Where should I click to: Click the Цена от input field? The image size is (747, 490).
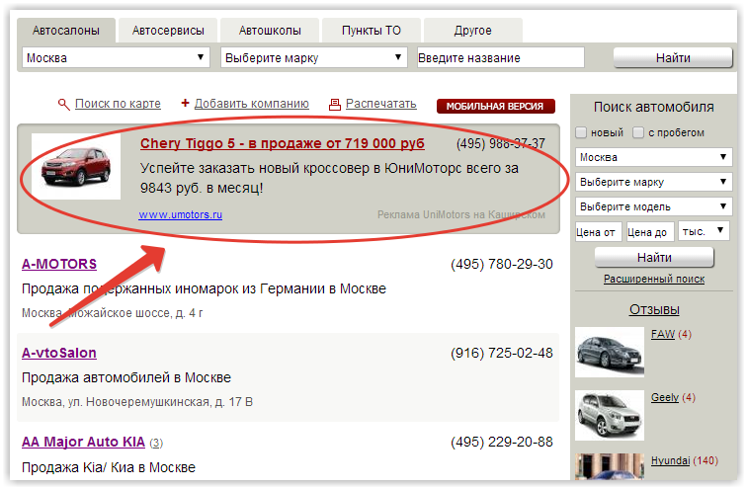[x=598, y=232]
